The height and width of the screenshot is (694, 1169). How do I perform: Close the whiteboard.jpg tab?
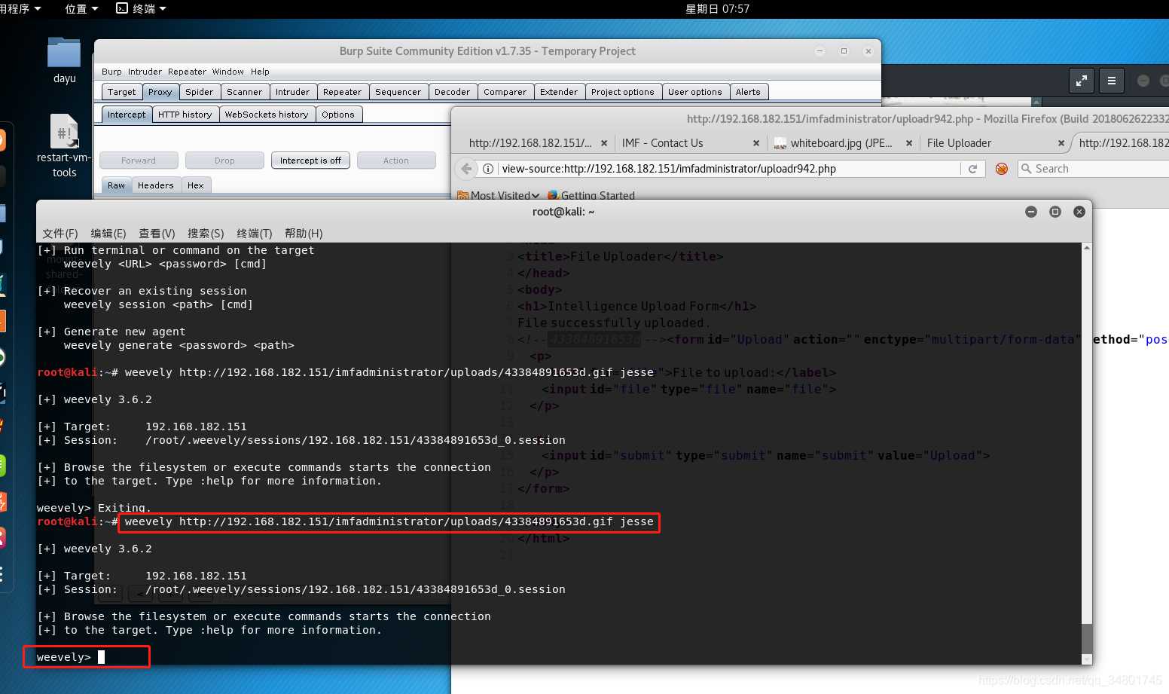909,143
